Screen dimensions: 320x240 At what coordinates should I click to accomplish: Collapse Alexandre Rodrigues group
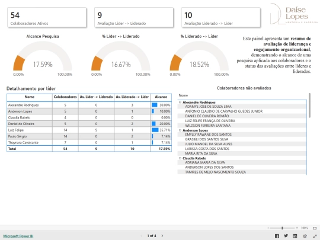point(180,102)
